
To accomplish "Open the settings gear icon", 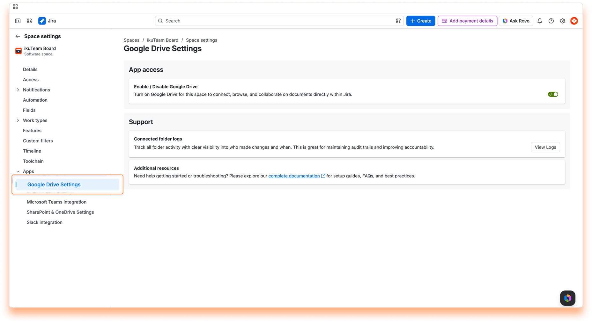I will coord(563,21).
